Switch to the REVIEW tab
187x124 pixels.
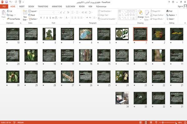click(x=82, y=7)
